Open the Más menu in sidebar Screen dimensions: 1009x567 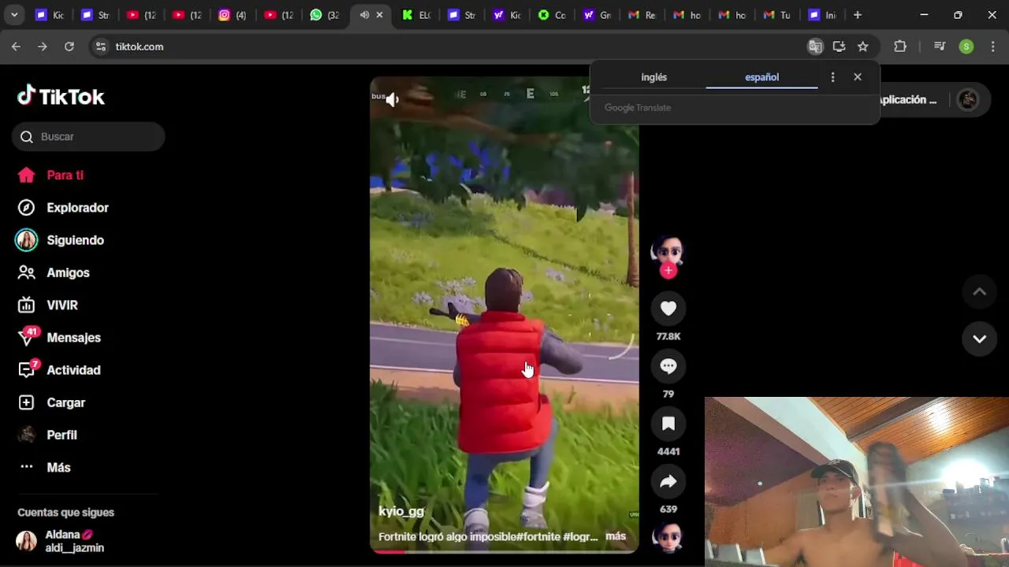pyautogui.click(x=45, y=467)
